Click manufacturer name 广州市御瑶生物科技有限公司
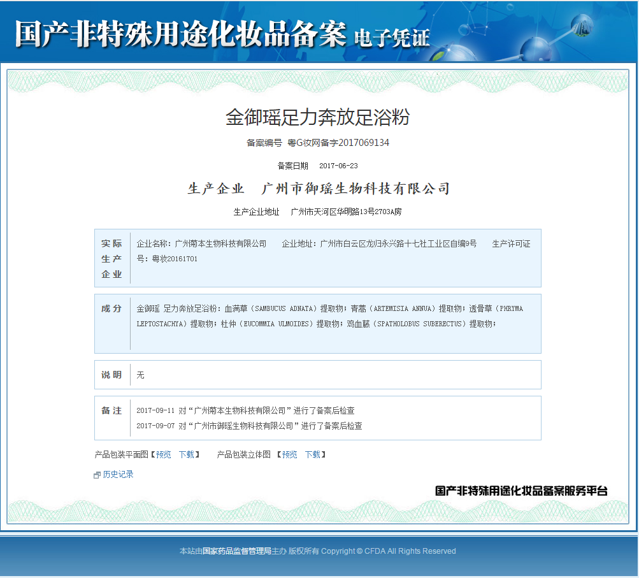Screen dimensions: 639x578 (355, 188)
